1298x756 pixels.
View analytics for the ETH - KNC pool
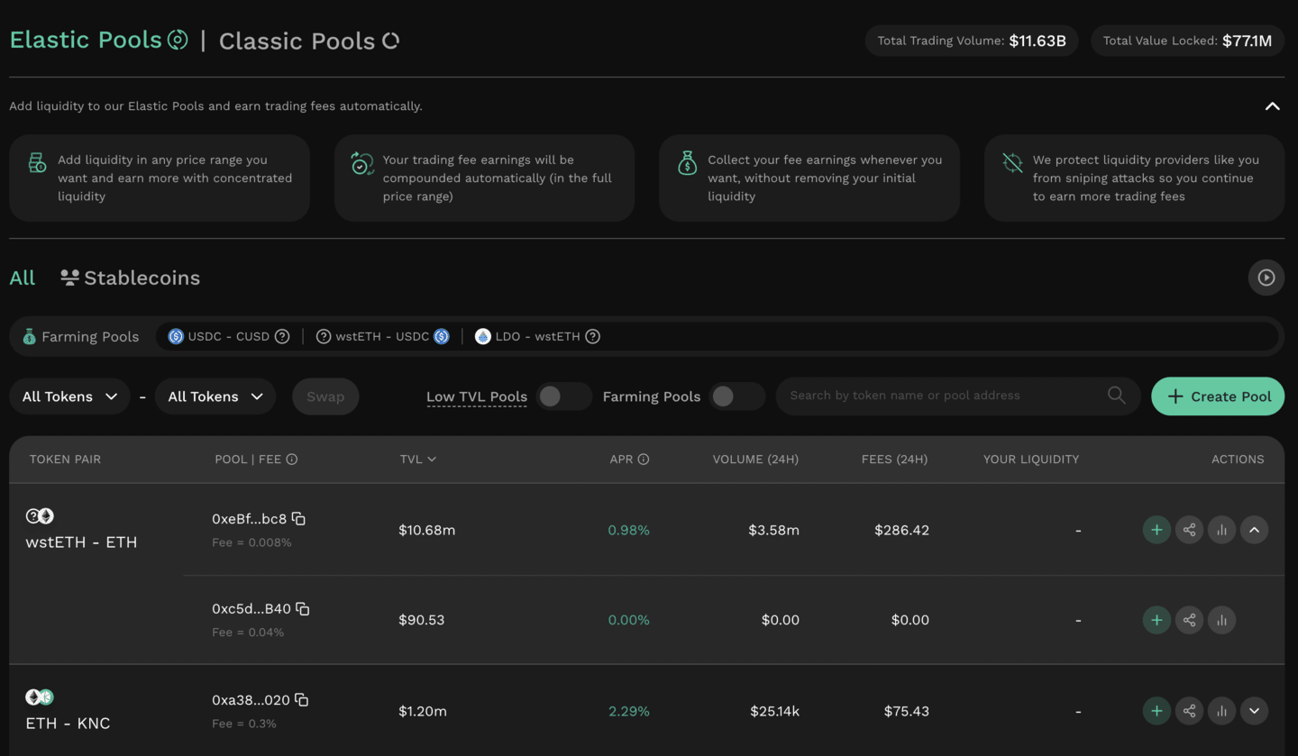pyautogui.click(x=1221, y=711)
